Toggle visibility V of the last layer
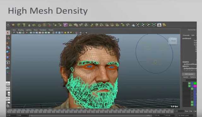202x117 pixels. [192, 105]
